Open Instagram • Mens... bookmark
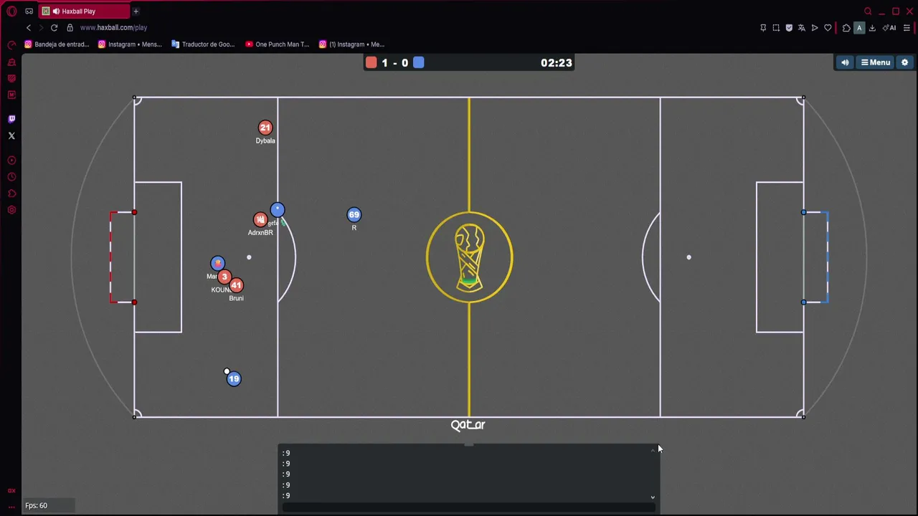This screenshot has height=516, width=918. pos(130,44)
